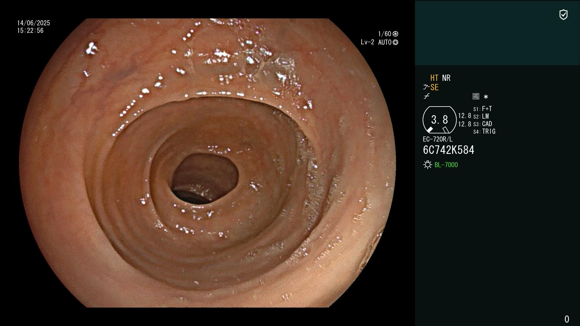Click the empty teal panel at top right

click(498, 33)
